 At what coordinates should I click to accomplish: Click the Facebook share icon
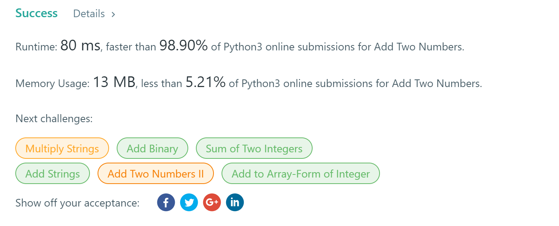point(166,202)
